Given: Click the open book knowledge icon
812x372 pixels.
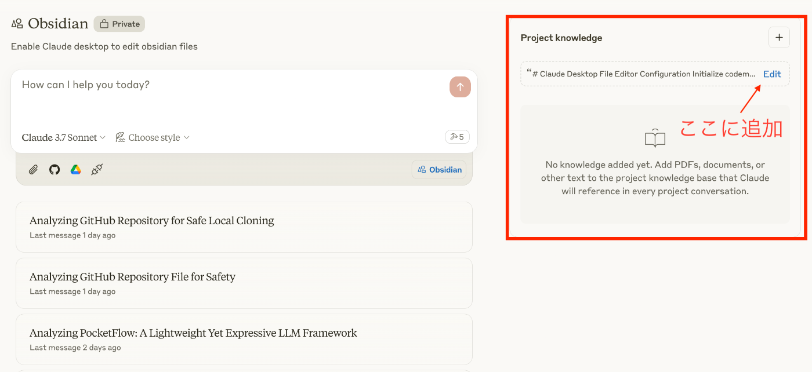Looking at the screenshot, I should click(655, 138).
